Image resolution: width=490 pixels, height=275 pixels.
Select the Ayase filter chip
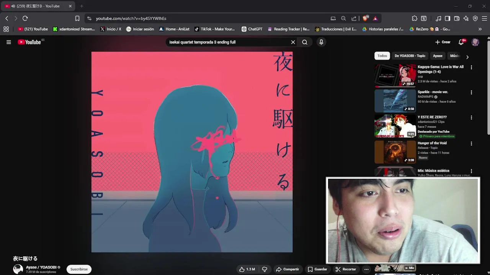click(438, 56)
